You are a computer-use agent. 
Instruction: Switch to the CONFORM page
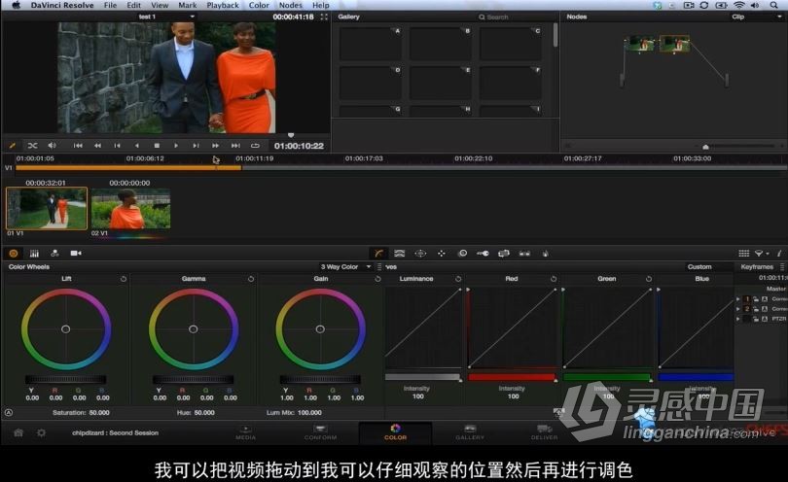[x=320, y=432]
